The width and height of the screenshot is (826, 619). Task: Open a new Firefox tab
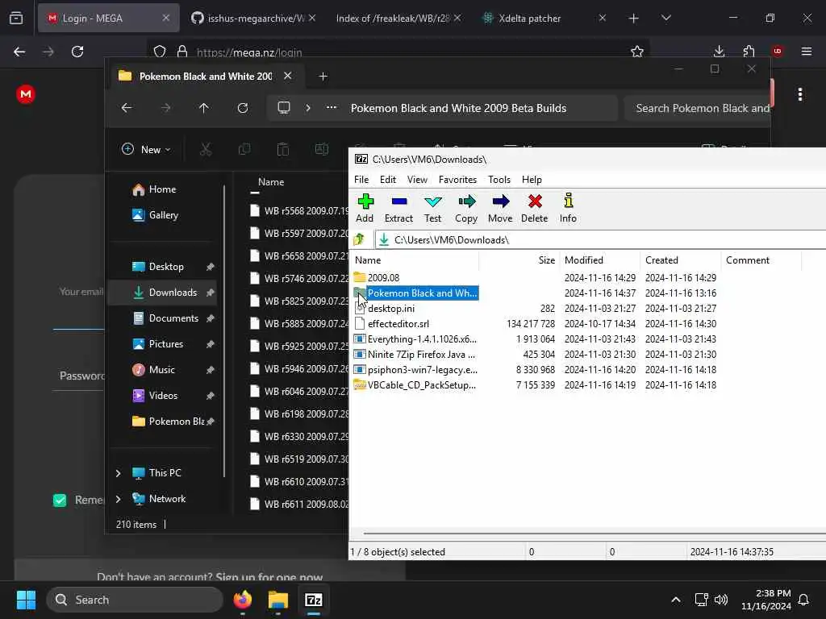634,19
